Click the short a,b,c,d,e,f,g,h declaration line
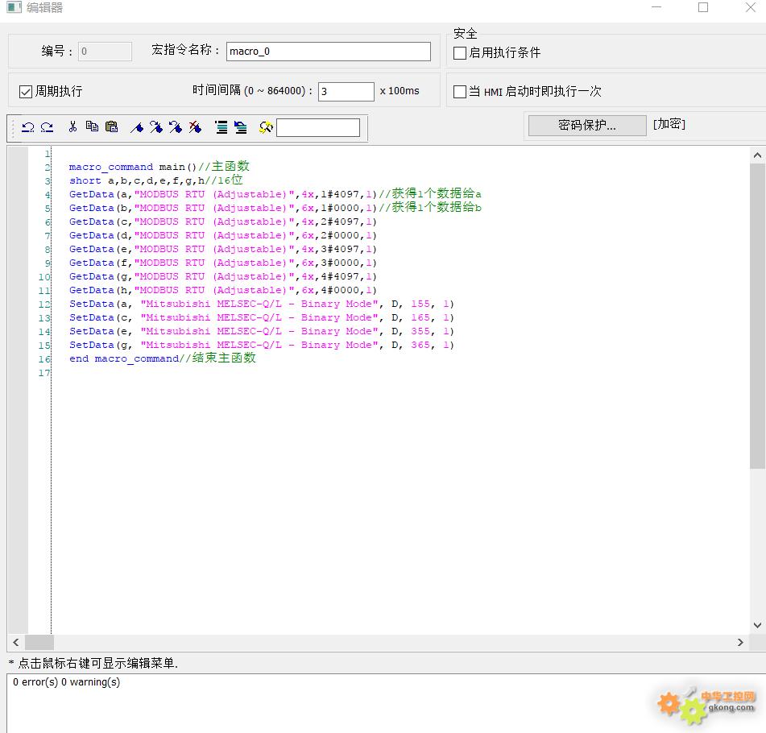Viewport: 766px width, 733px height. [x=155, y=180]
